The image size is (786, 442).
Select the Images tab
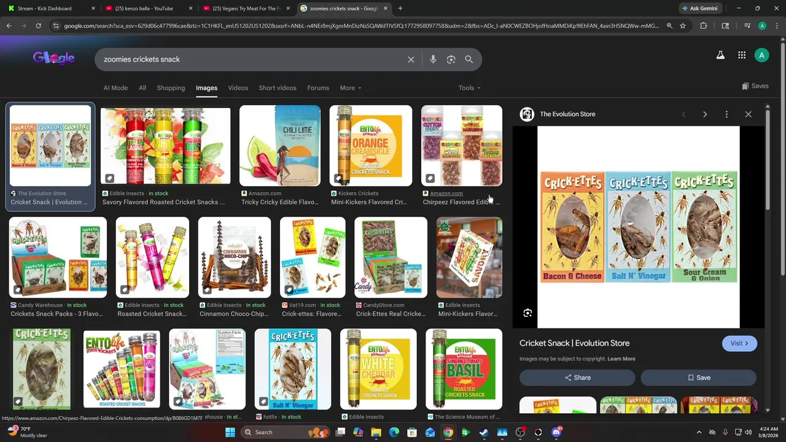[206, 88]
